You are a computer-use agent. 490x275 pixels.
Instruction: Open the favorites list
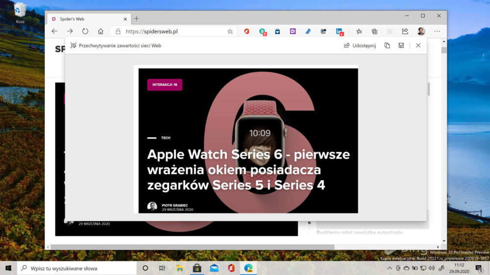point(359,31)
